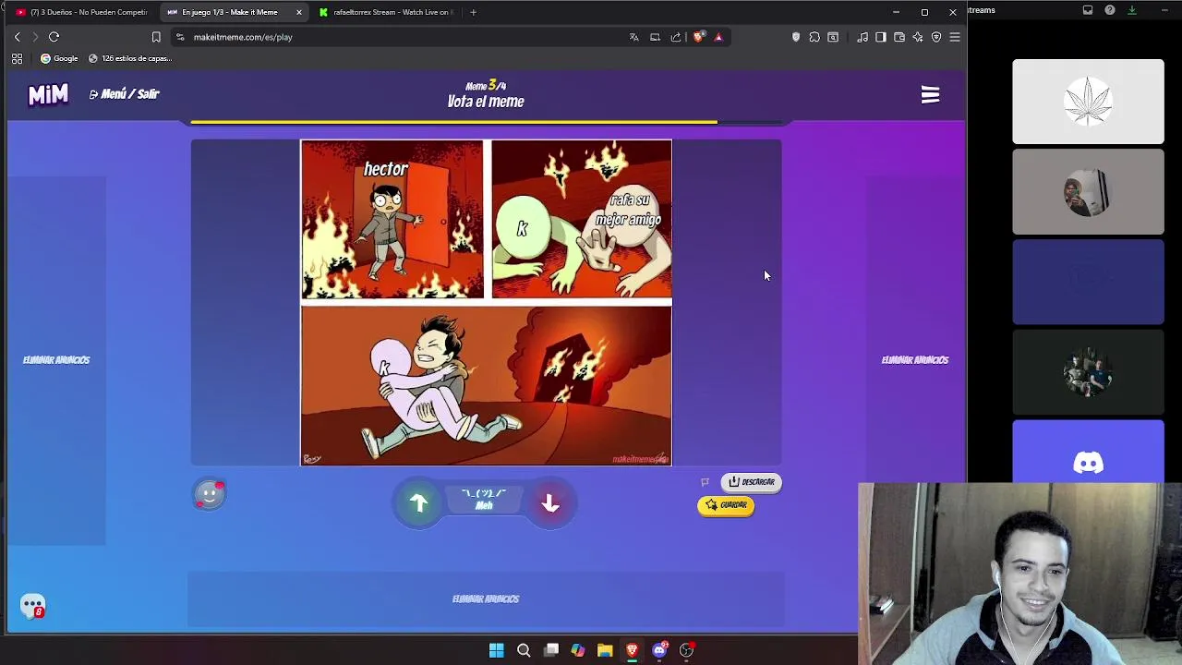Click the help icon in the streams window
The image size is (1182, 665).
click(1110, 10)
